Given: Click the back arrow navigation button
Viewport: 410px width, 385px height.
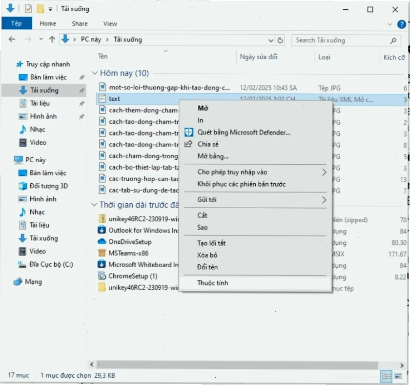Looking at the screenshot, I should 12,40.
